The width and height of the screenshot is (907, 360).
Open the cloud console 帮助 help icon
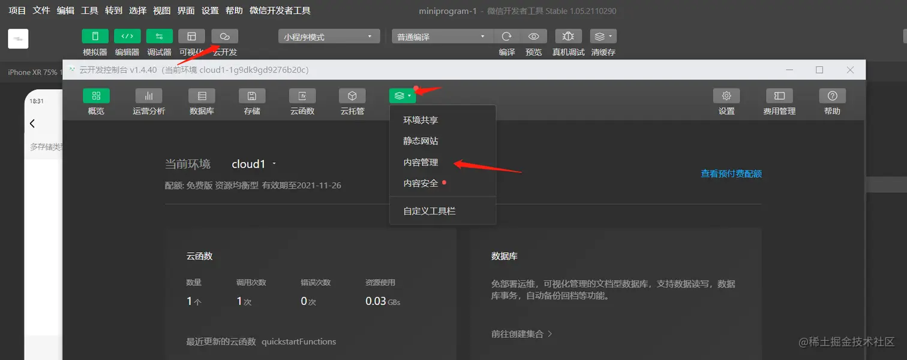[x=832, y=96]
